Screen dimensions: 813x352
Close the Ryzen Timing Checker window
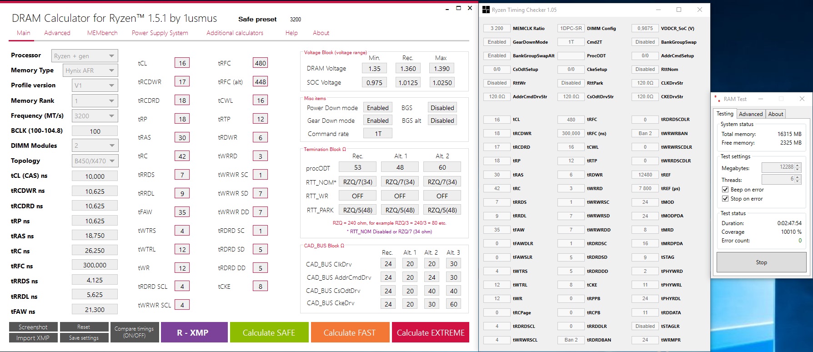coord(700,10)
